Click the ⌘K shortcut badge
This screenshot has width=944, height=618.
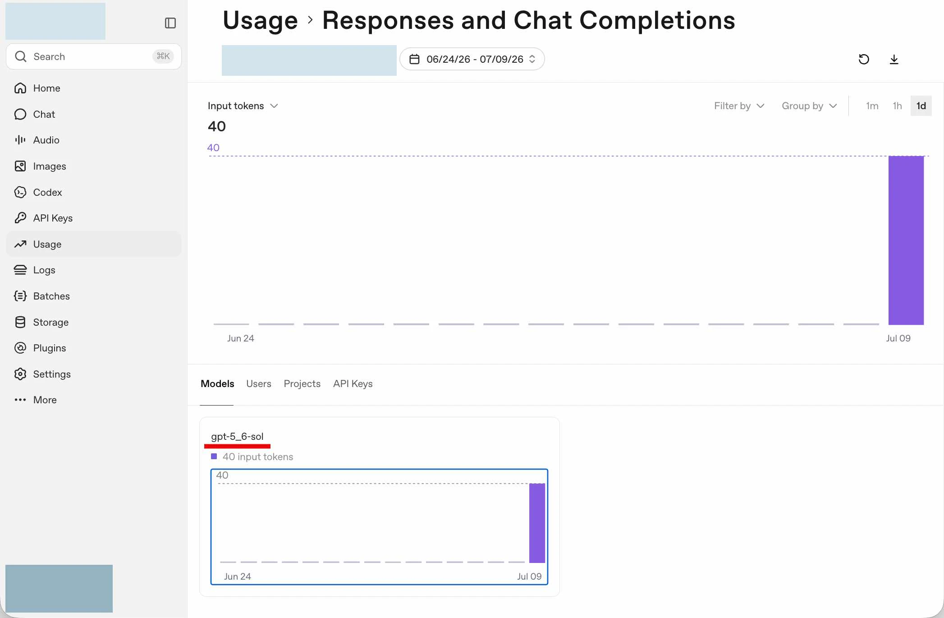[x=163, y=56]
